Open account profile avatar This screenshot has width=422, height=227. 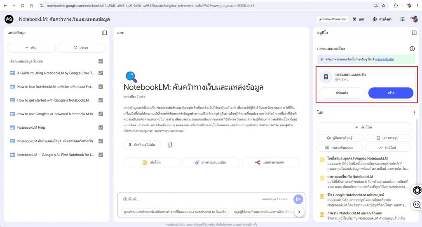pyautogui.click(x=414, y=19)
